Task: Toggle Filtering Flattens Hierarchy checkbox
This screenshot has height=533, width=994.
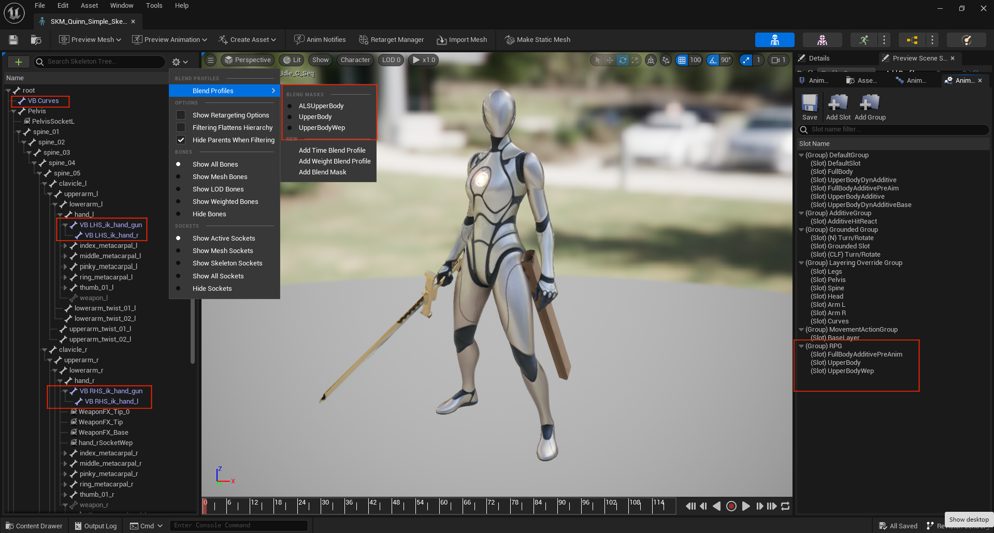Action: (181, 127)
